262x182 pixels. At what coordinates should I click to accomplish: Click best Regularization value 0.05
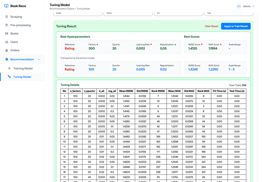tap(163, 49)
